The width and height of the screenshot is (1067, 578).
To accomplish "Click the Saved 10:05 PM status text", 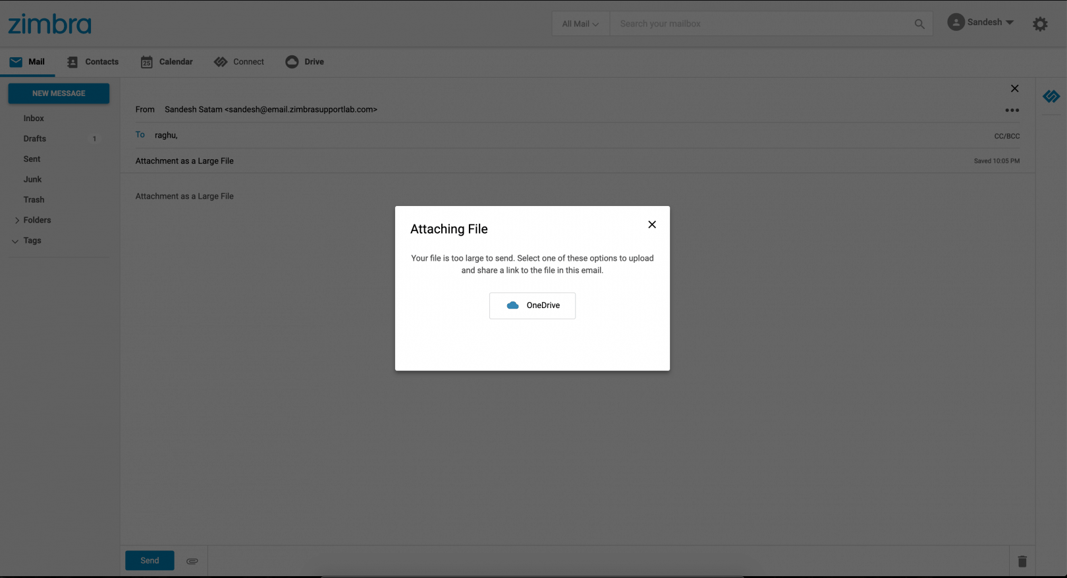I will (997, 161).
